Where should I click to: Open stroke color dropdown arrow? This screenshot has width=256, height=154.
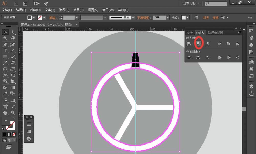coord(44,17)
